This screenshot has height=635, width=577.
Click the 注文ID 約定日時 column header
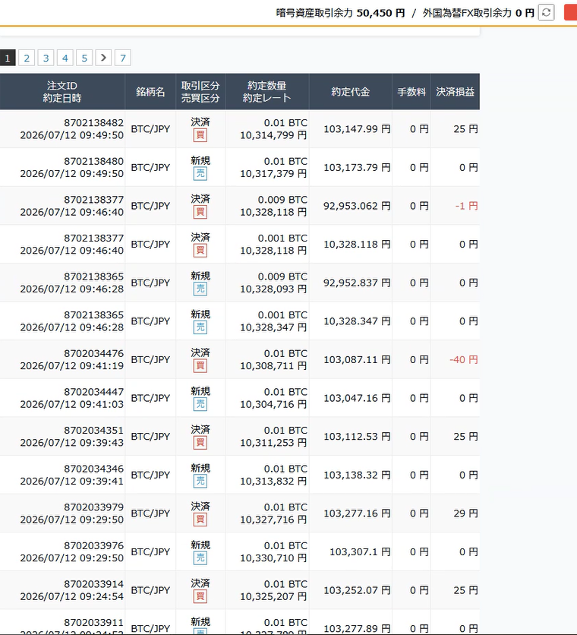tap(62, 92)
